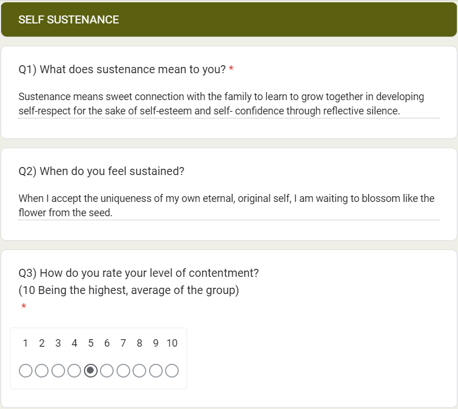Select rating 8 radio button
Viewport: 458px width, 409px height.
pyautogui.click(x=139, y=371)
